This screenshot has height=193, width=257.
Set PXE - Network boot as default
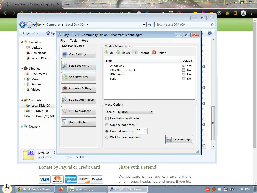click(x=183, y=70)
